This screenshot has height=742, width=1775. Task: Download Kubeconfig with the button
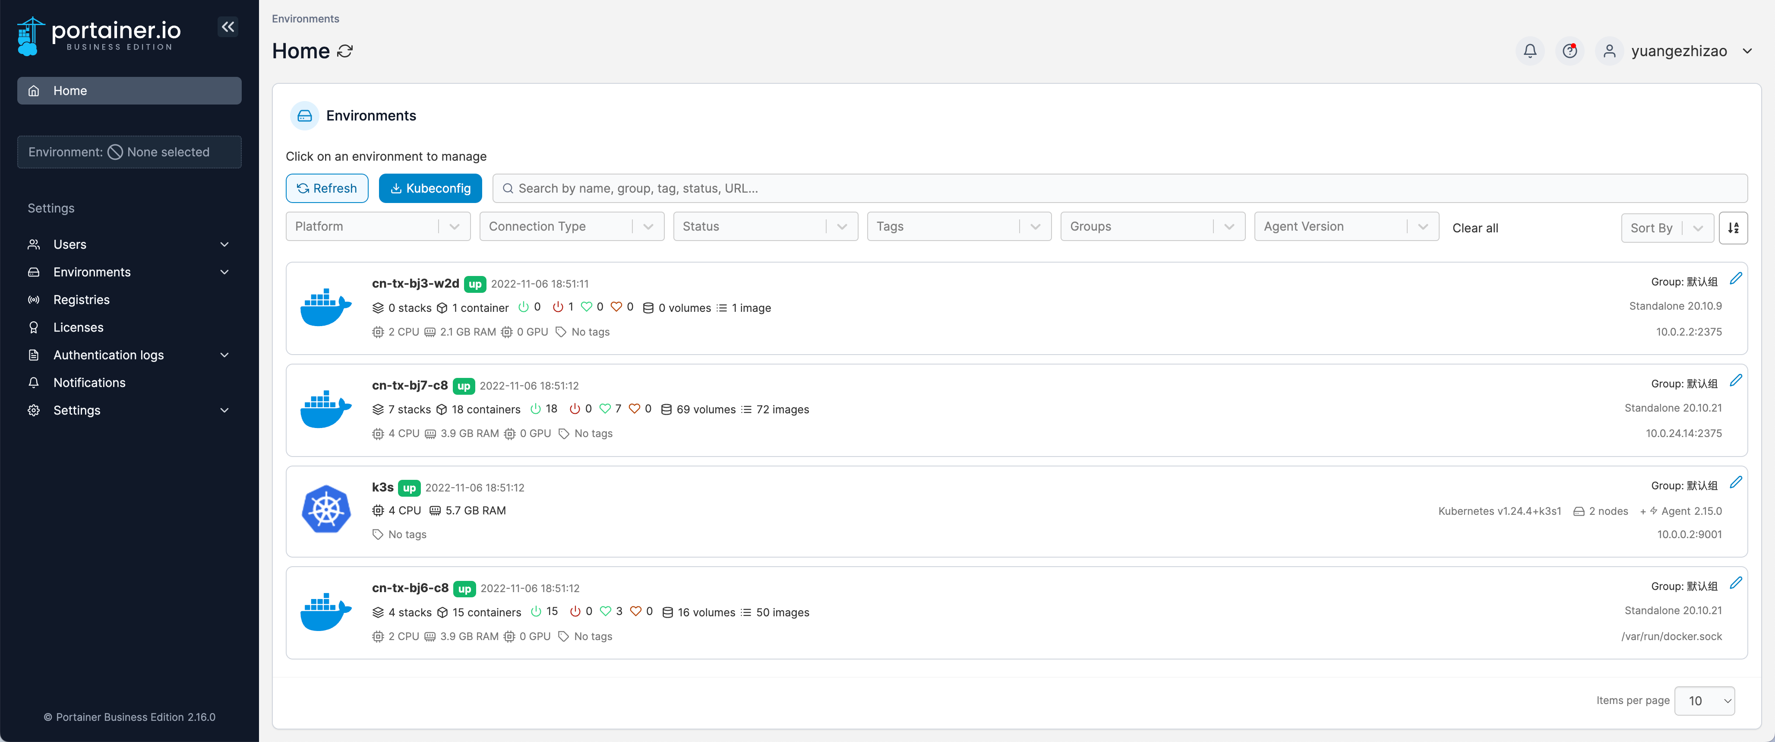click(x=430, y=188)
